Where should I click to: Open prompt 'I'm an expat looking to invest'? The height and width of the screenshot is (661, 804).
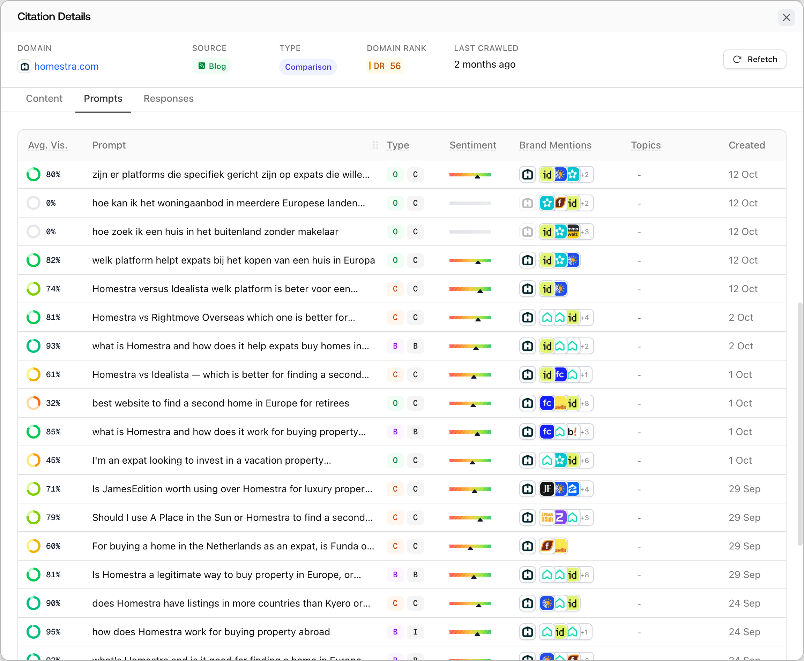click(212, 460)
